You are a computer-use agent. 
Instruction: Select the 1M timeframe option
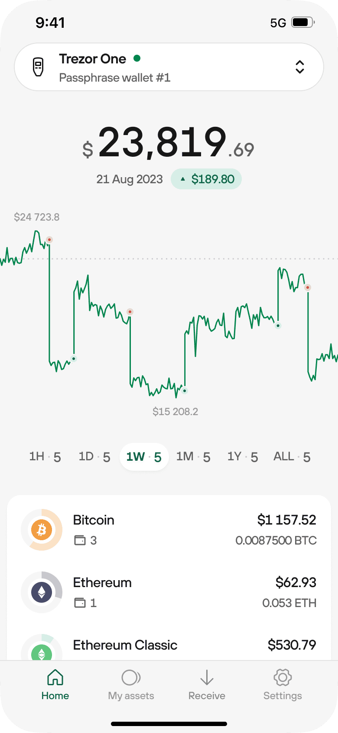click(193, 457)
